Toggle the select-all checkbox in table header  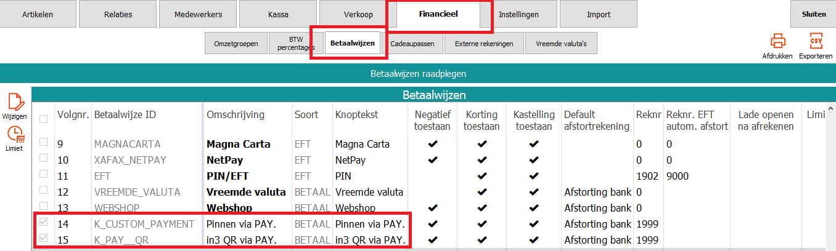(43, 119)
